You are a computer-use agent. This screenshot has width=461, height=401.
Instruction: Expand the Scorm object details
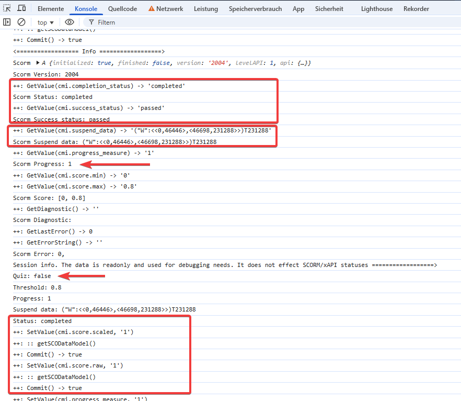click(37, 62)
